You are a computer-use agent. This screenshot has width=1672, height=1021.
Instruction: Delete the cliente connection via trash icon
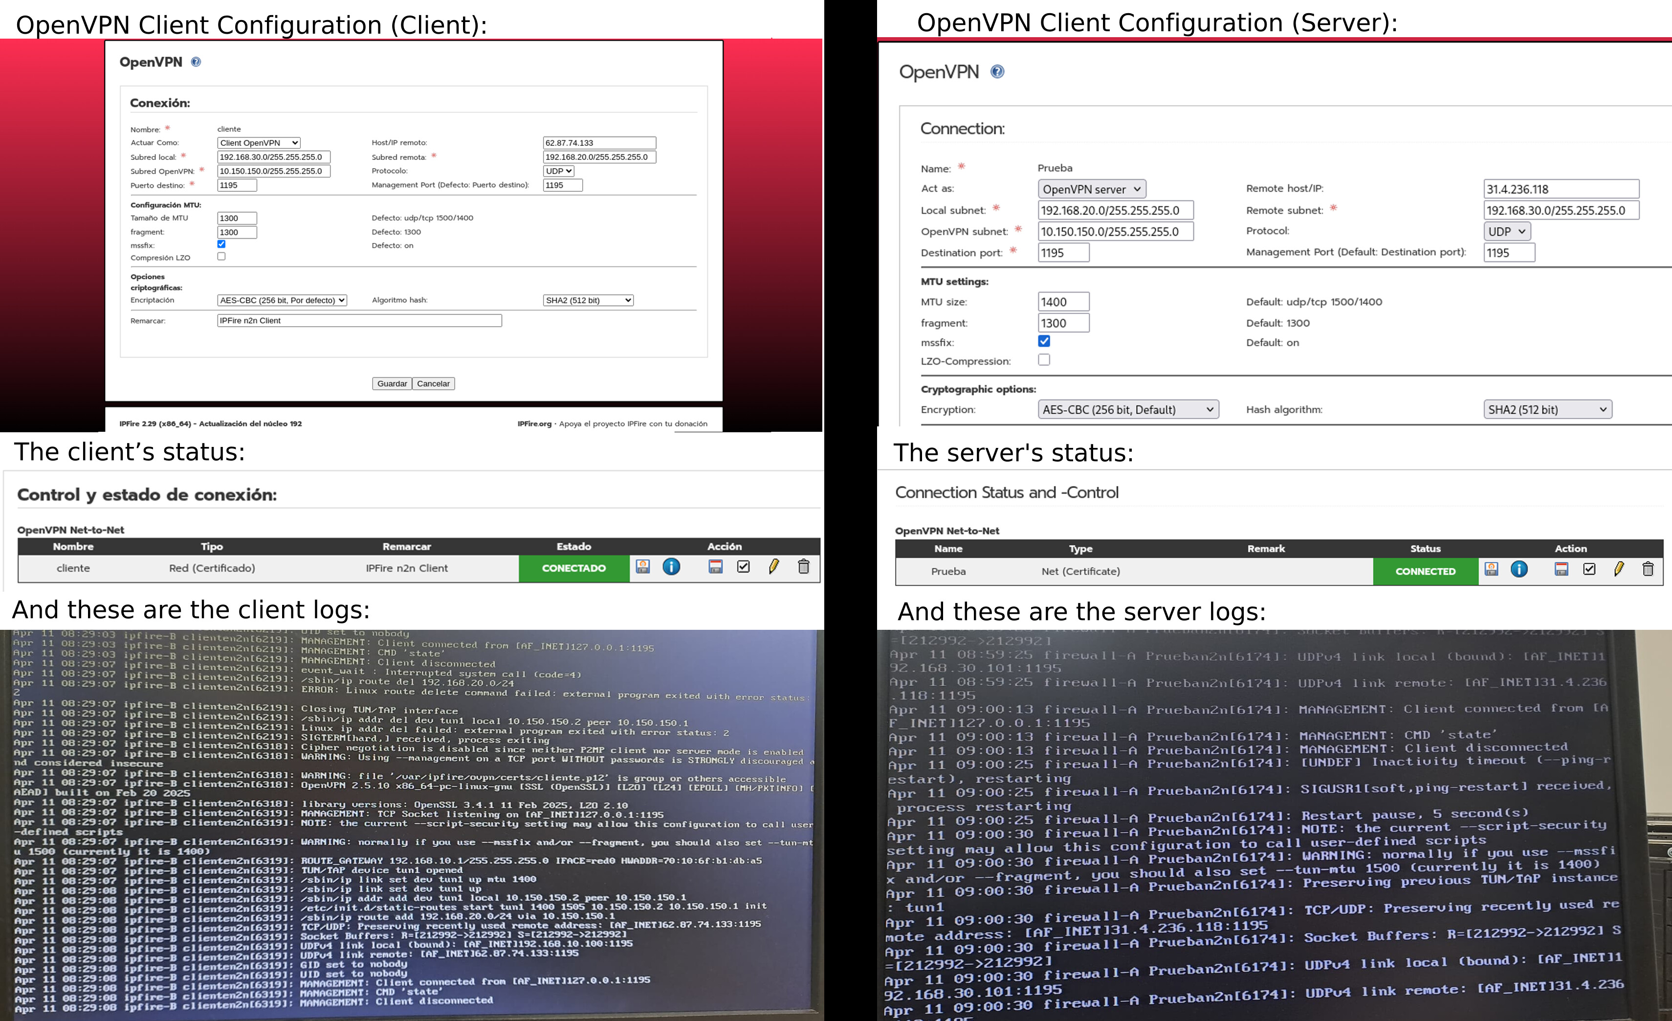[803, 567]
